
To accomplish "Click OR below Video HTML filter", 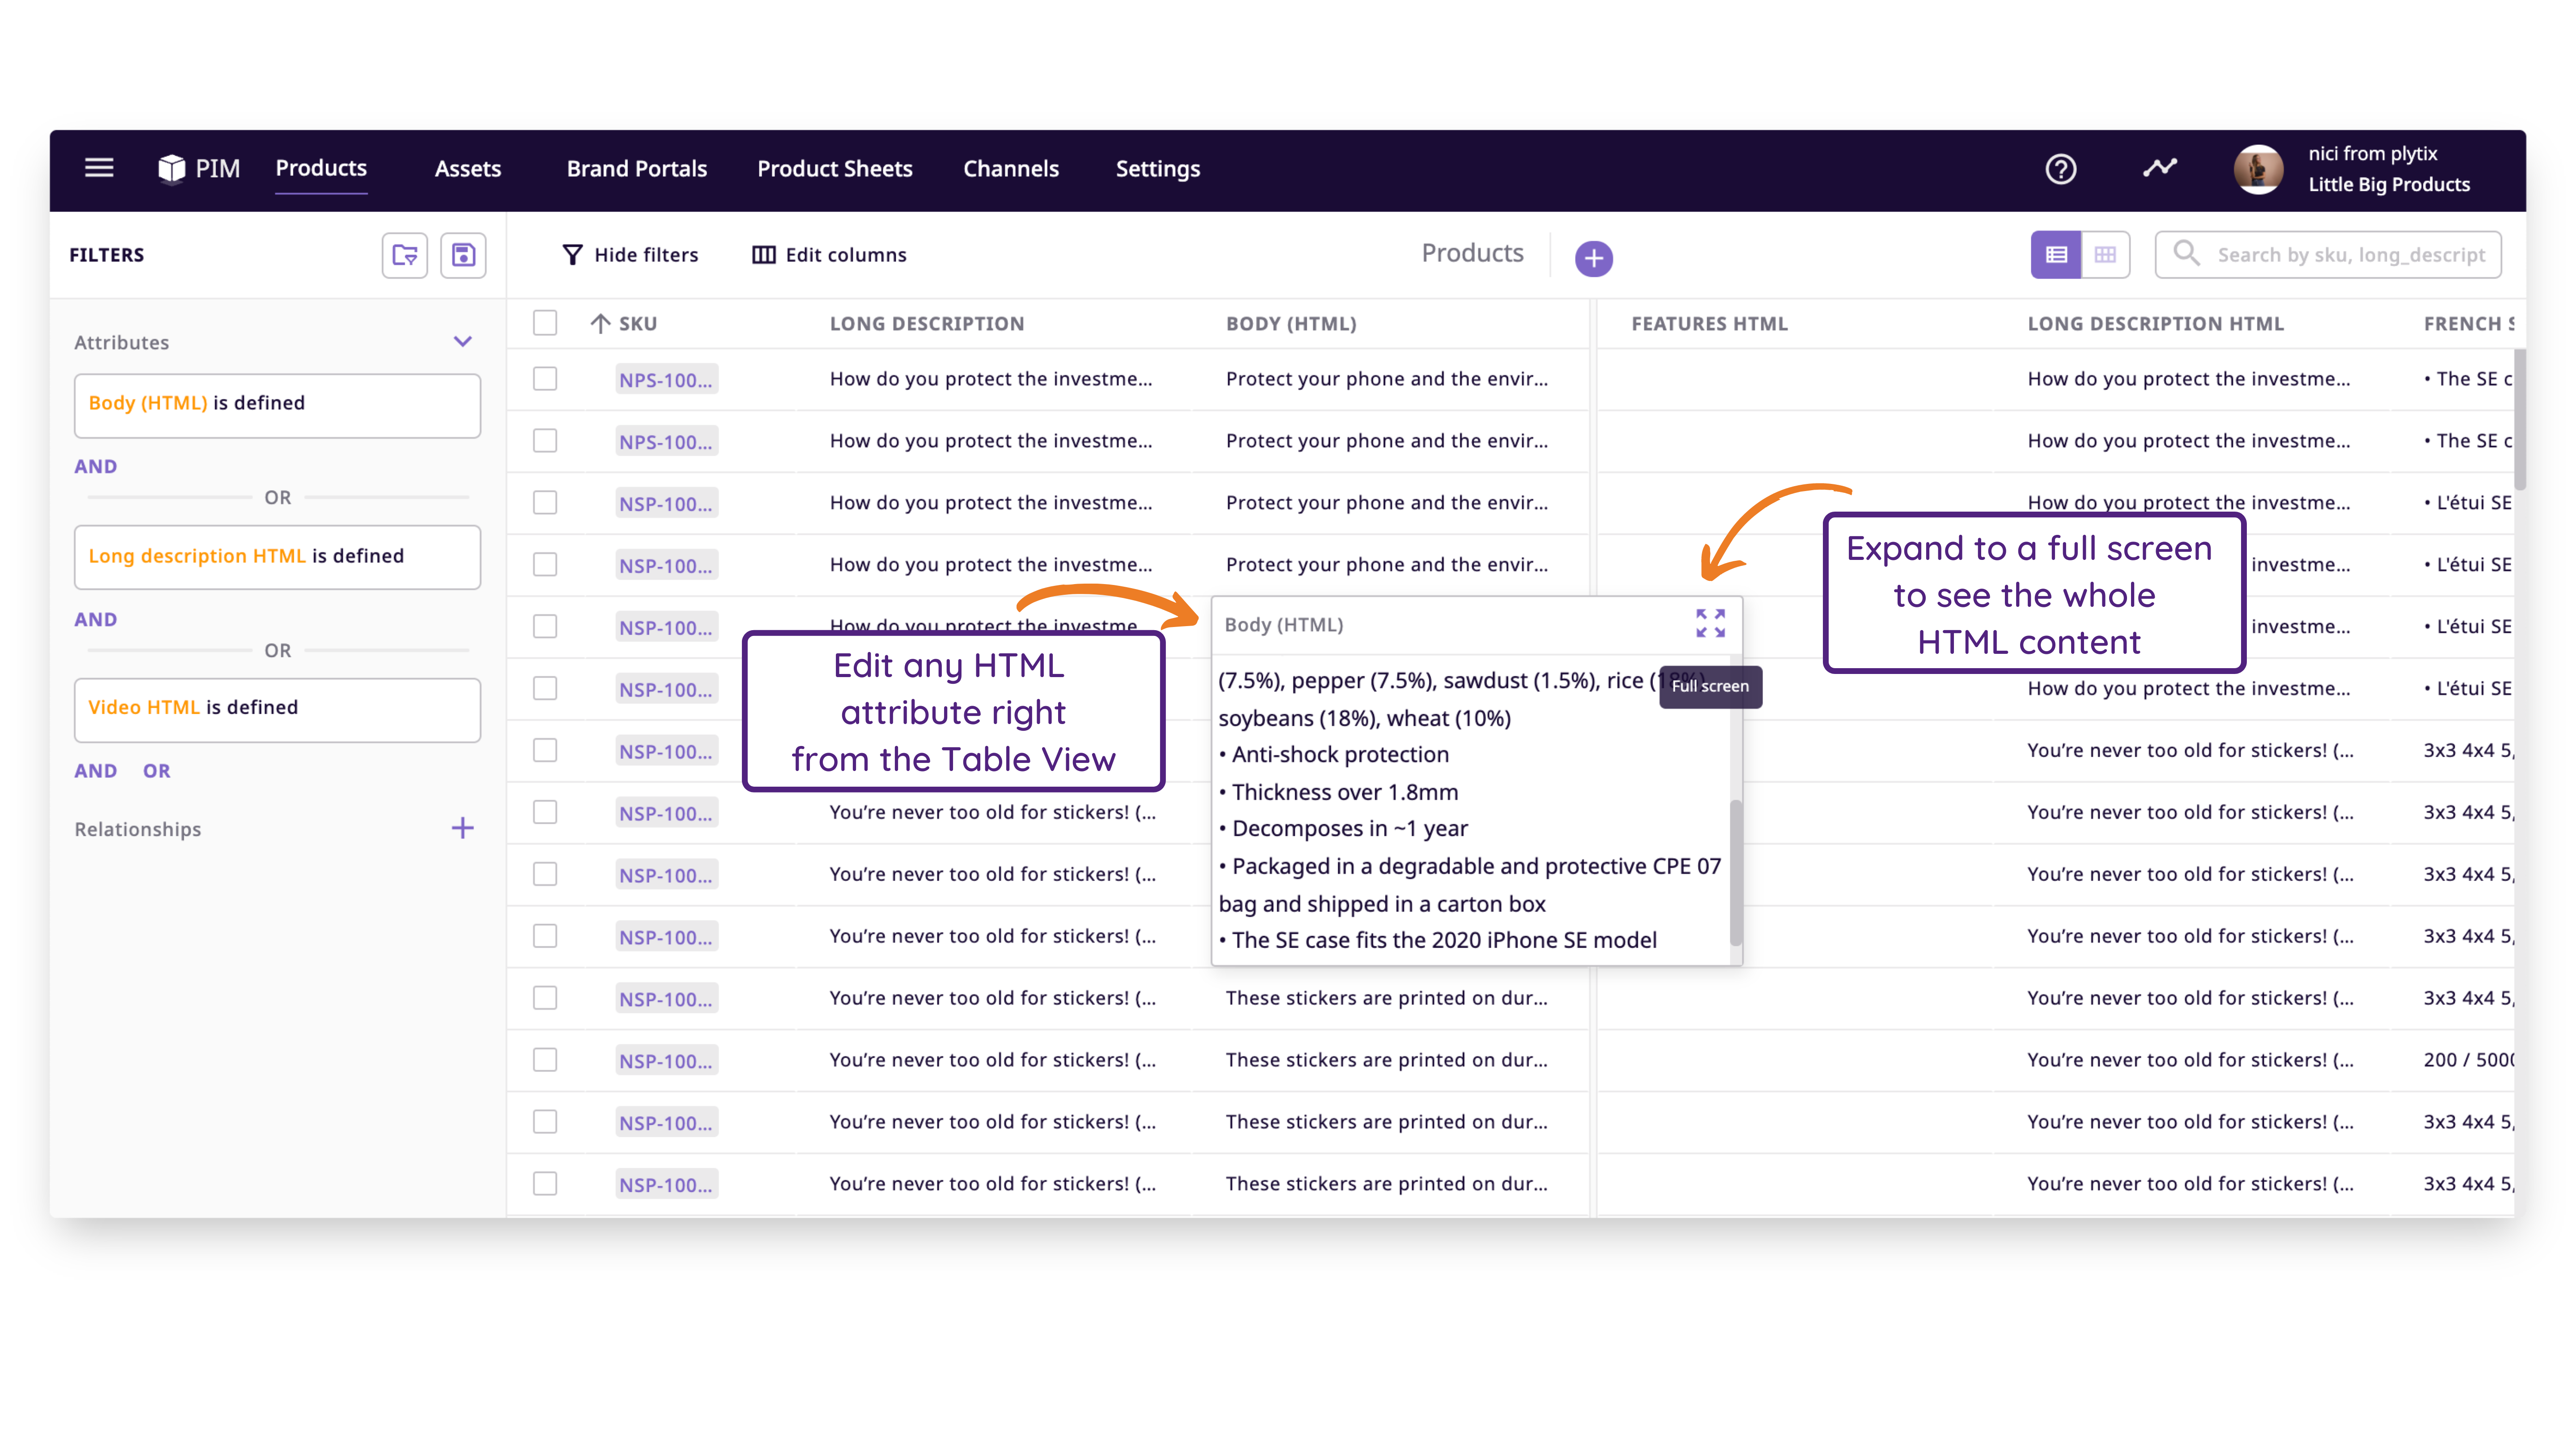I will (x=157, y=771).
